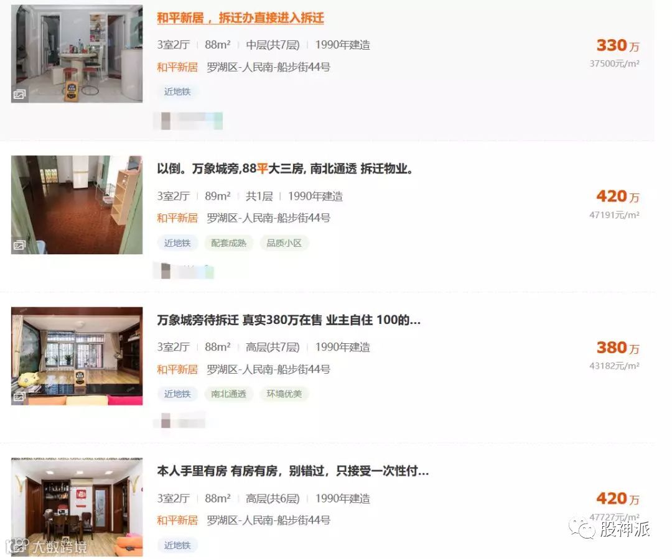Screen dimensions: 672x559
Task: Click the 股神派 WeChat watermark icon
Action: point(582,529)
